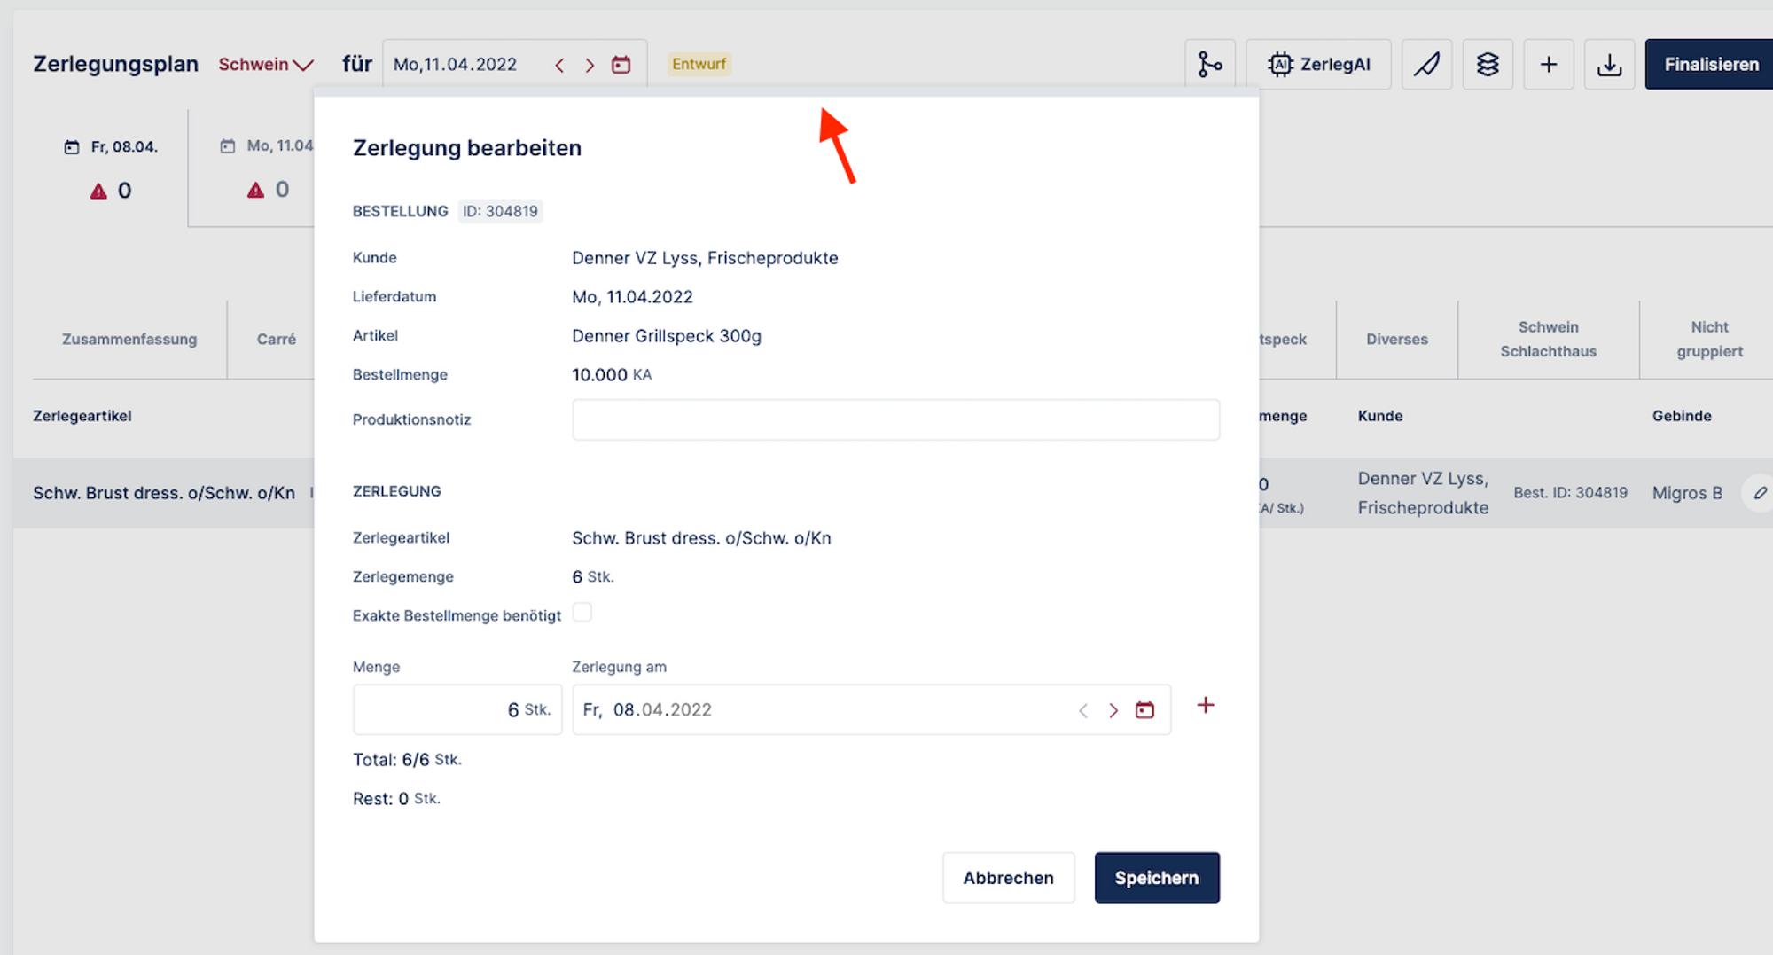Click the branch/split icon in top toolbar

point(1209,65)
